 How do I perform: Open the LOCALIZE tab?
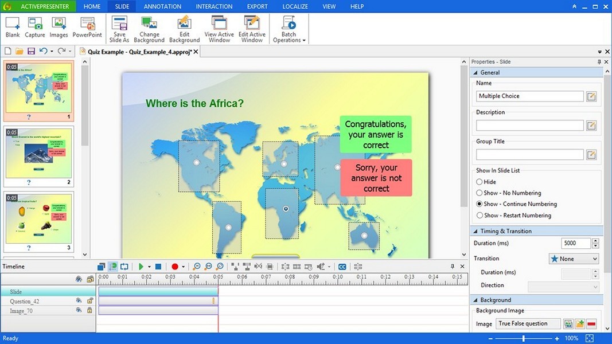[x=295, y=6]
